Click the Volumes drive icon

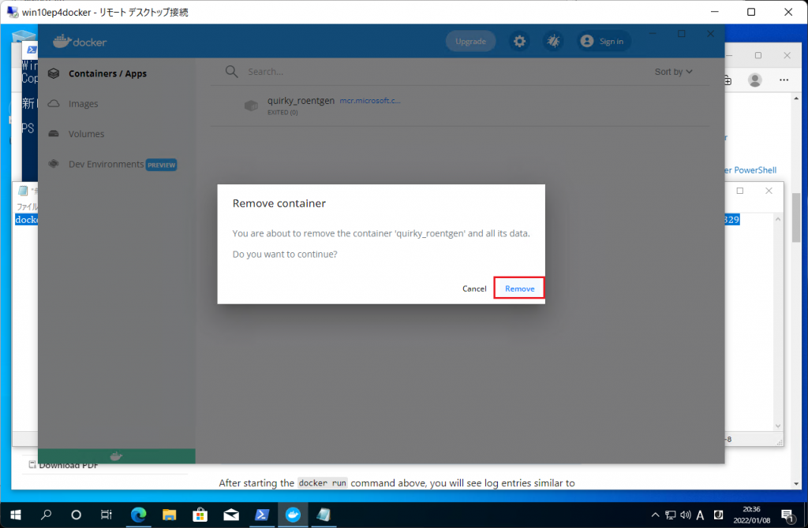(54, 134)
